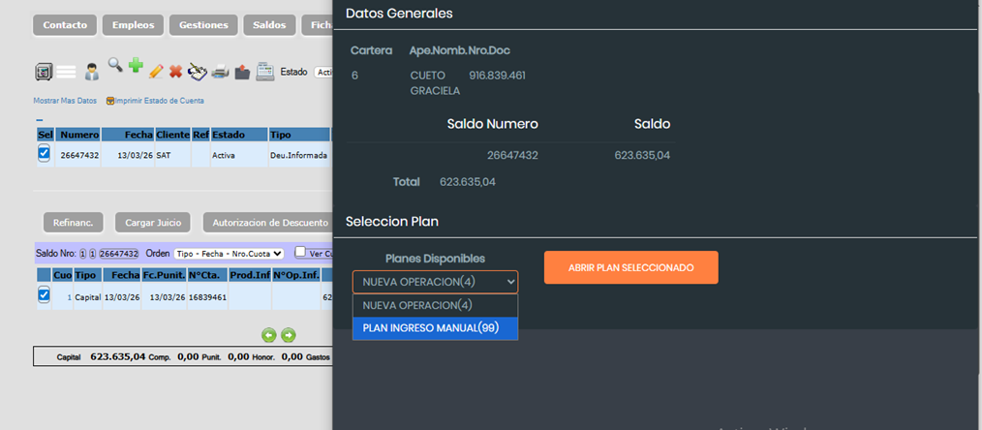This screenshot has width=982, height=430.
Task: Click the Total value 623.635,04 in the panel
Action: pos(468,182)
